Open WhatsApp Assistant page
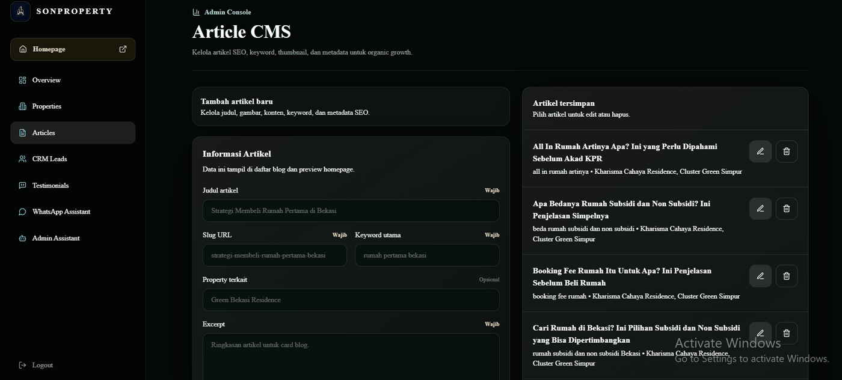The height and width of the screenshot is (380, 842). click(73, 212)
